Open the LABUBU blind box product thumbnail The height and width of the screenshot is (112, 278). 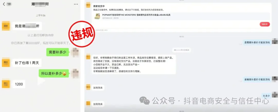pos(97,16)
